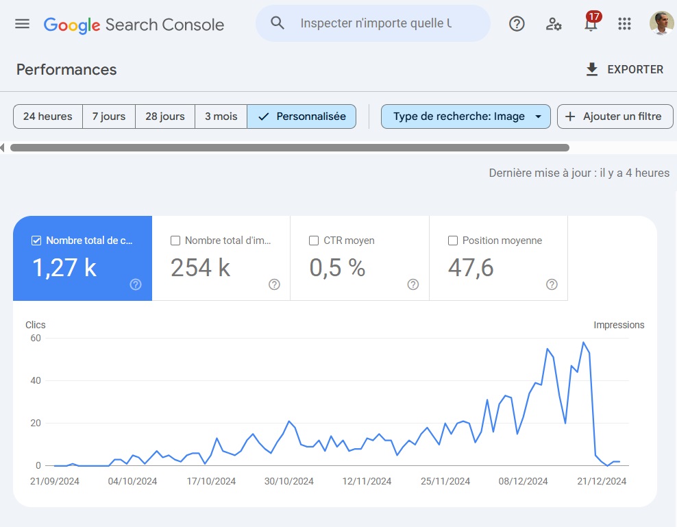Click the help icon in impressions card

pyautogui.click(x=274, y=284)
